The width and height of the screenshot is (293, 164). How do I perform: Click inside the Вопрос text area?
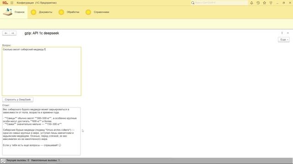42,72
